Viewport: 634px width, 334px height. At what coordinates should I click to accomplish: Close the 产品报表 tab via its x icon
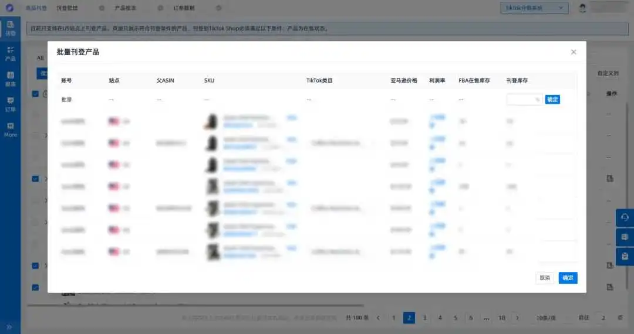[x=160, y=8]
